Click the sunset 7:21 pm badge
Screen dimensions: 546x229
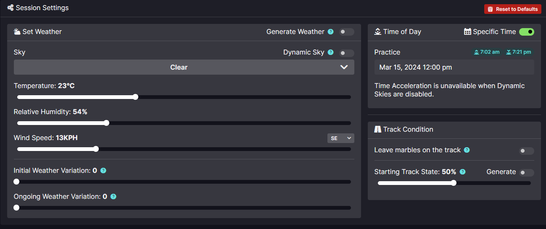tap(519, 52)
